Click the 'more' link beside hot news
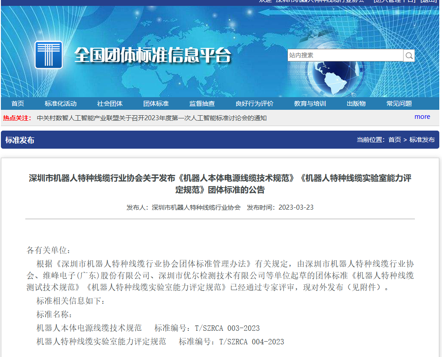 pyautogui.click(x=422, y=117)
